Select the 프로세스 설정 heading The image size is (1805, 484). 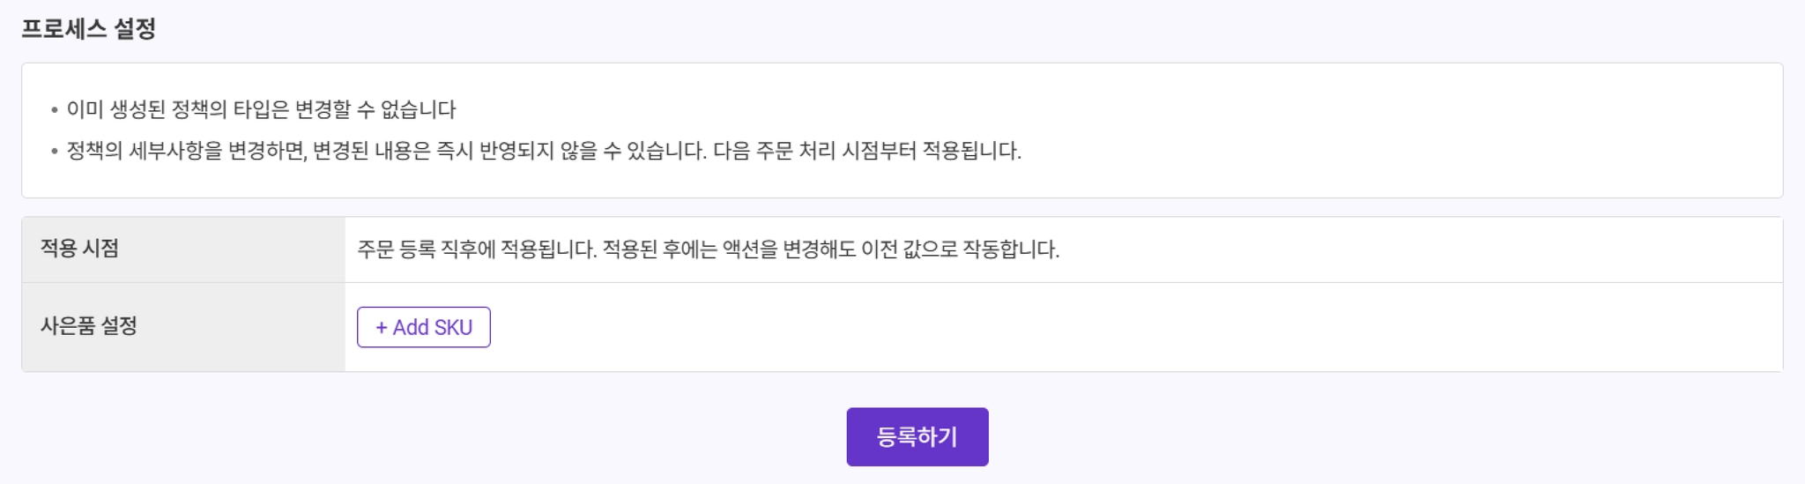(x=88, y=28)
